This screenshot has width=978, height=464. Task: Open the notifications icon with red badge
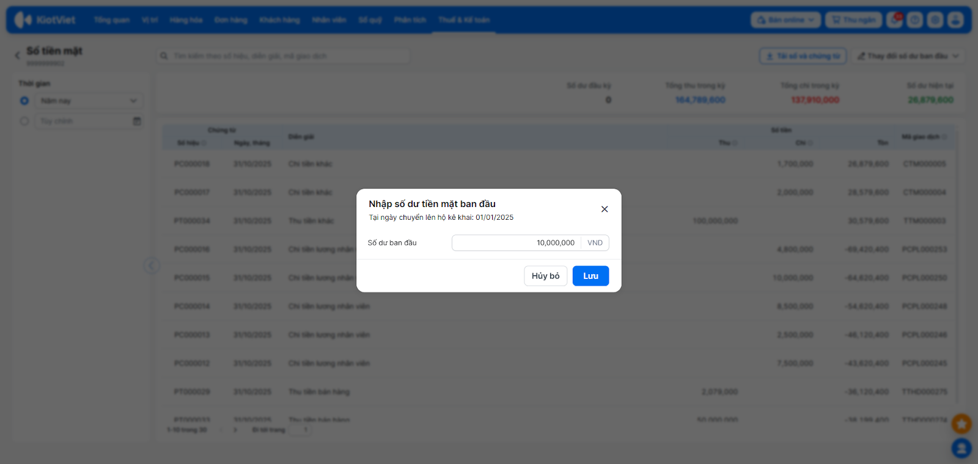point(895,20)
